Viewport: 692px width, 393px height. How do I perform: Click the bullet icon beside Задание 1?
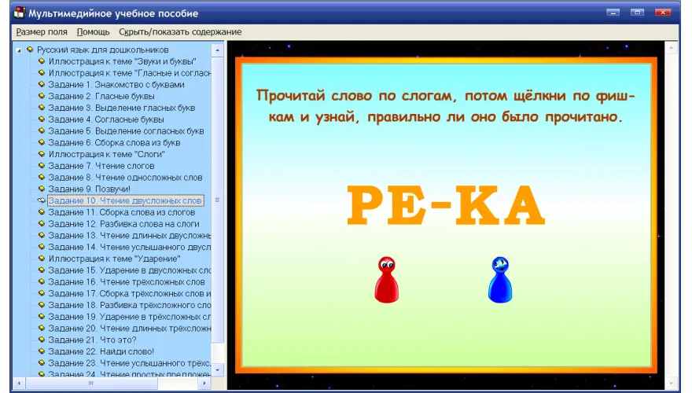(x=42, y=84)
